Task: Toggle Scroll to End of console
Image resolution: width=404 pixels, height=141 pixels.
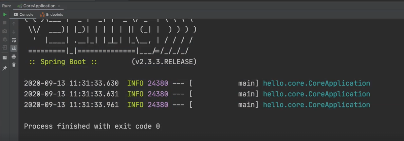Action: point(14,48)
